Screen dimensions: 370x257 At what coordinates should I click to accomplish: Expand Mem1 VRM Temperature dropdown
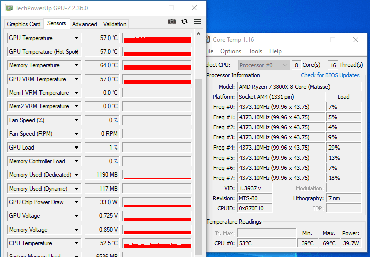(77, 93)
